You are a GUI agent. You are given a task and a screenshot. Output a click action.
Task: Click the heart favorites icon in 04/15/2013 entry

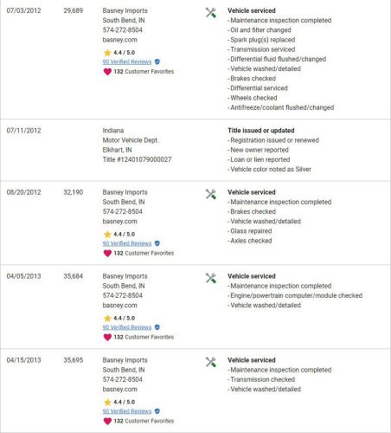click(107, 421)
